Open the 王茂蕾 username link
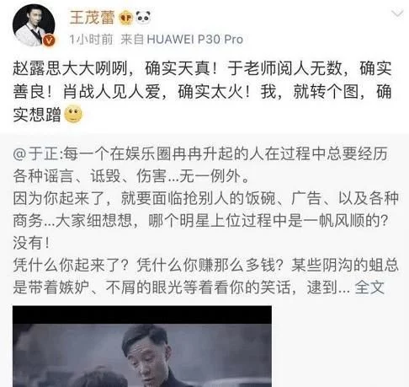Image resolution: width=409 pixels, height=387 pixels. [x=92, y=18]
